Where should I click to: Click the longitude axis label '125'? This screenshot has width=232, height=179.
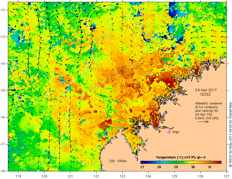tap(175, 176)
